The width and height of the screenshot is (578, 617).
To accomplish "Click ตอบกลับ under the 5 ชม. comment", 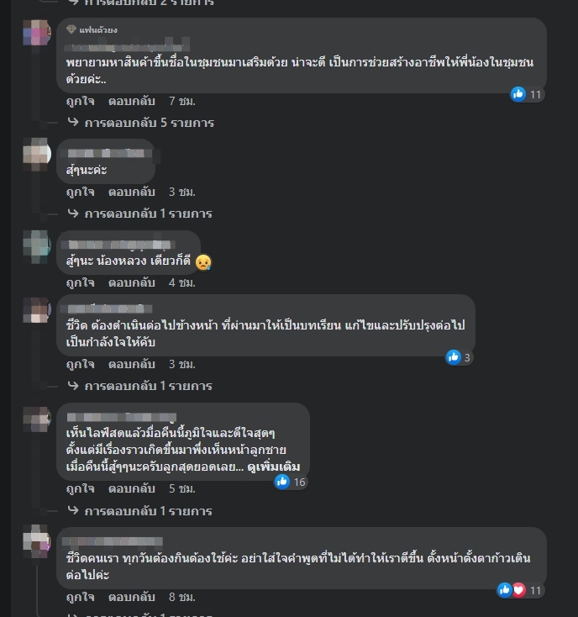I will 131,488.
